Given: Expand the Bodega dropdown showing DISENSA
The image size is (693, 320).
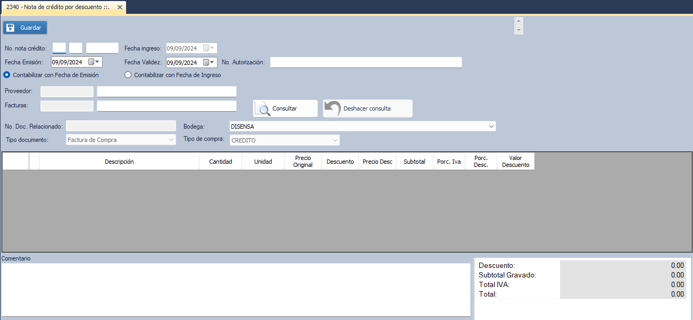Looking at the screenshot, I should pos(490,127).
